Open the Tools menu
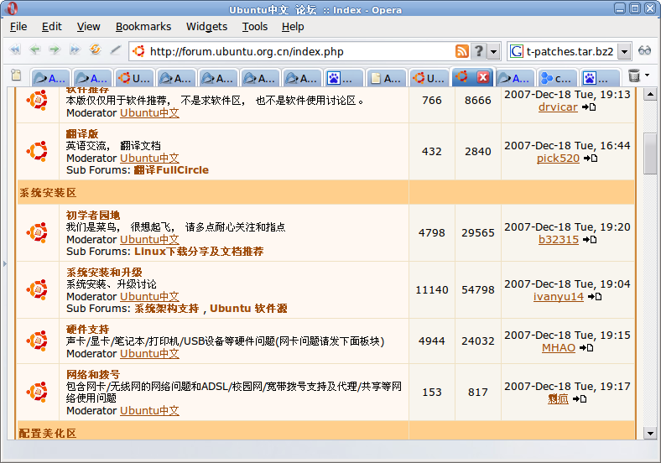This screenshot has height=463, width=661. 255,27
